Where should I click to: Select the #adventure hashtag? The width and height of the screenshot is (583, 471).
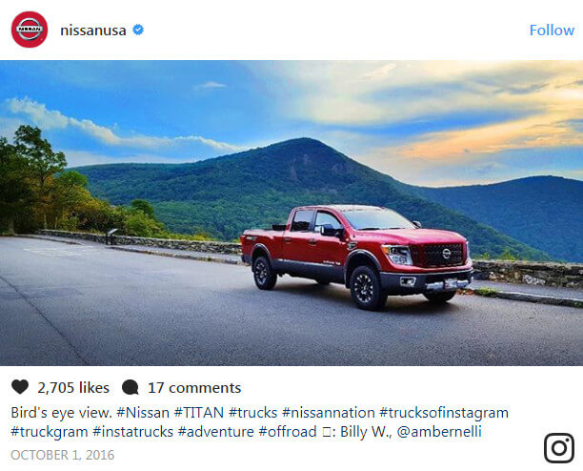coord(215,432)
